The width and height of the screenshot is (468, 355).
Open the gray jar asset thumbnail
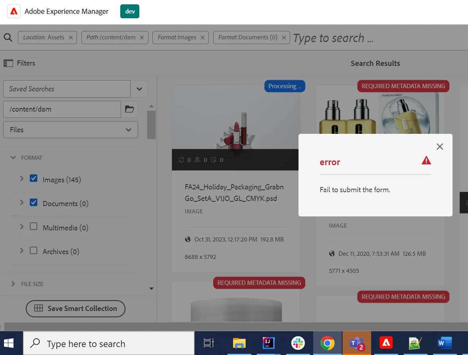click(236, 311)
